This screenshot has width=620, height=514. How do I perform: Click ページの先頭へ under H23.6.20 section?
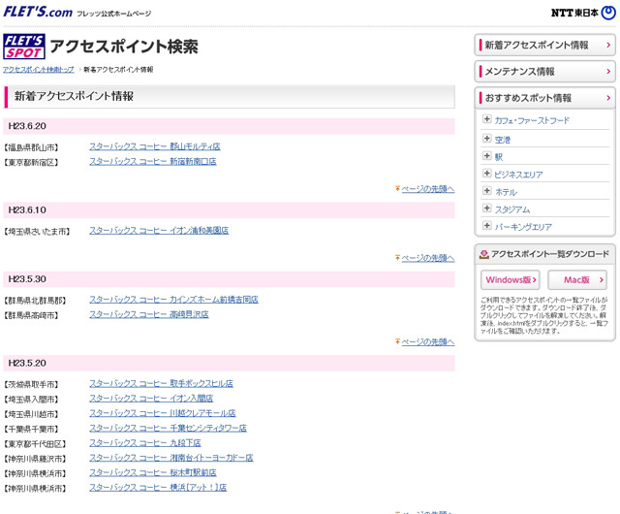click(x=428, y=189)
